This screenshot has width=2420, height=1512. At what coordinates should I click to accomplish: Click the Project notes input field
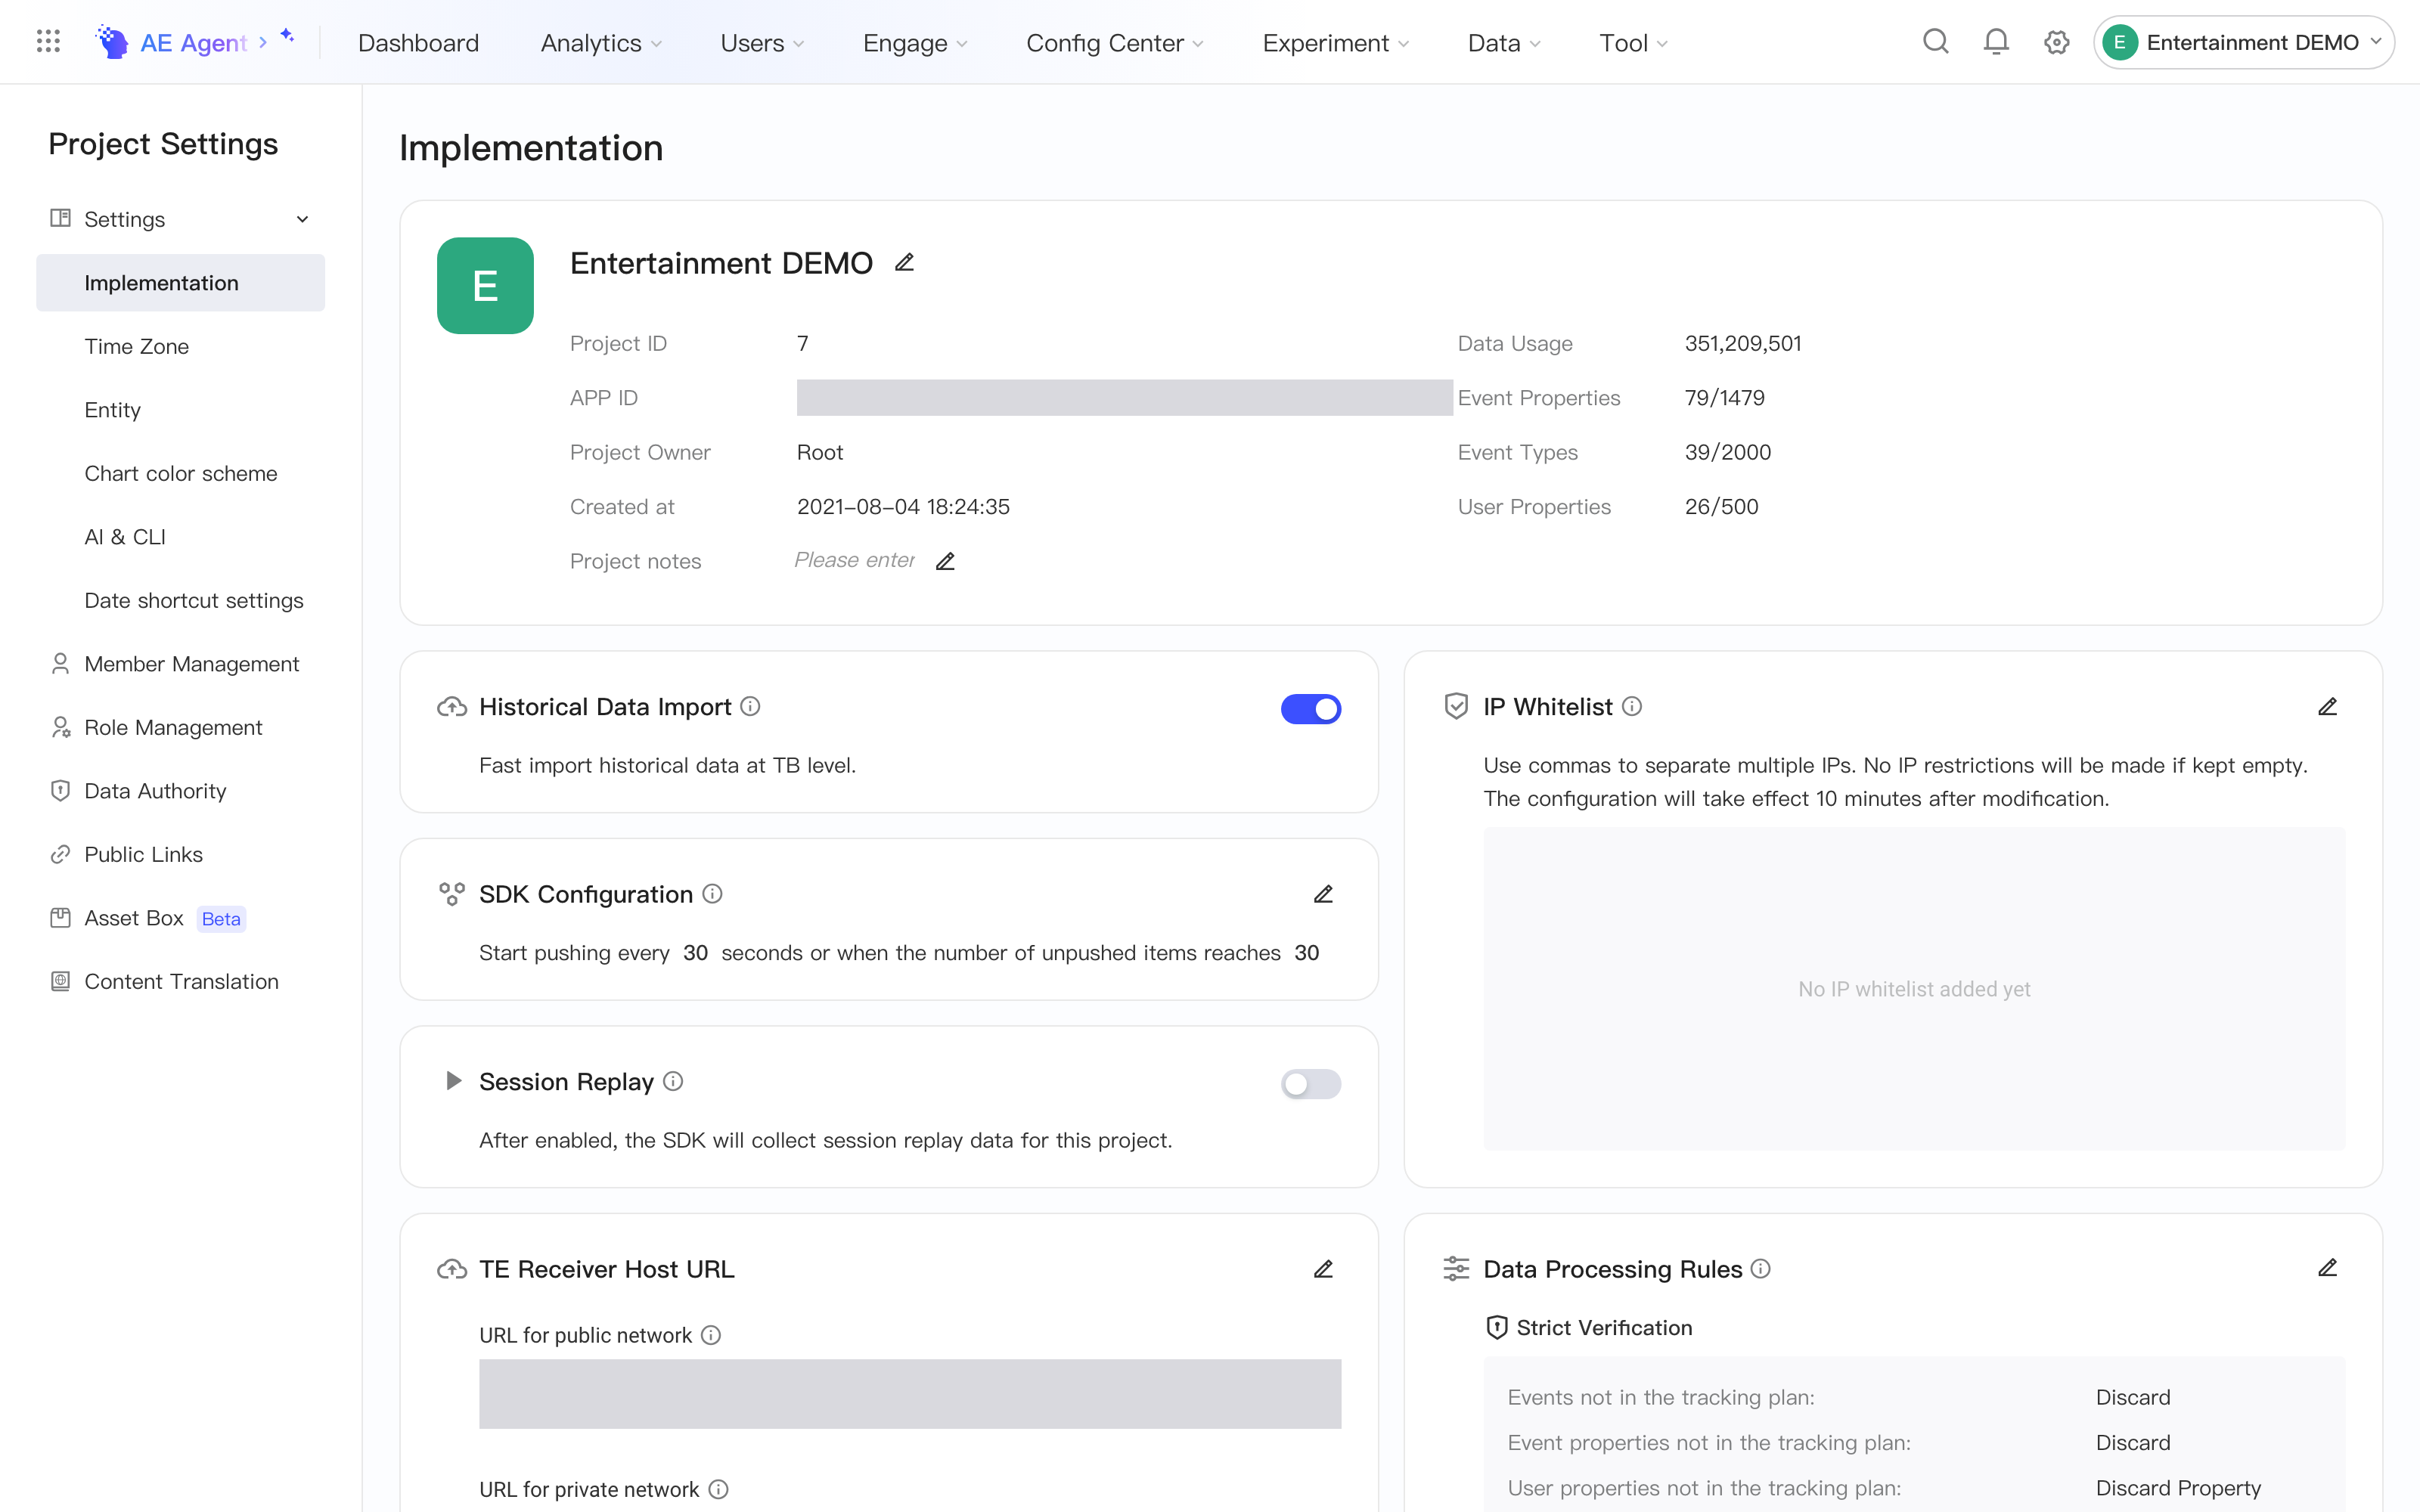point(856,560)
